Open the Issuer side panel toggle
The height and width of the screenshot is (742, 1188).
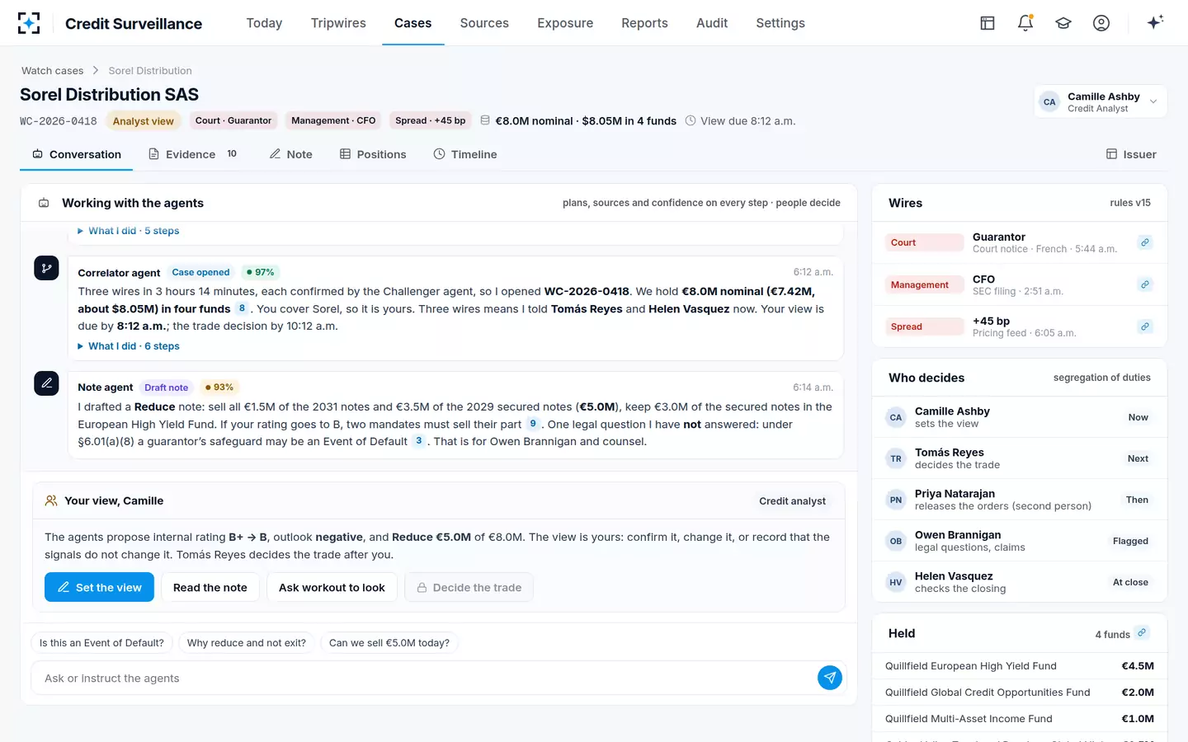pyautogui.click(x=1131, y=154)
